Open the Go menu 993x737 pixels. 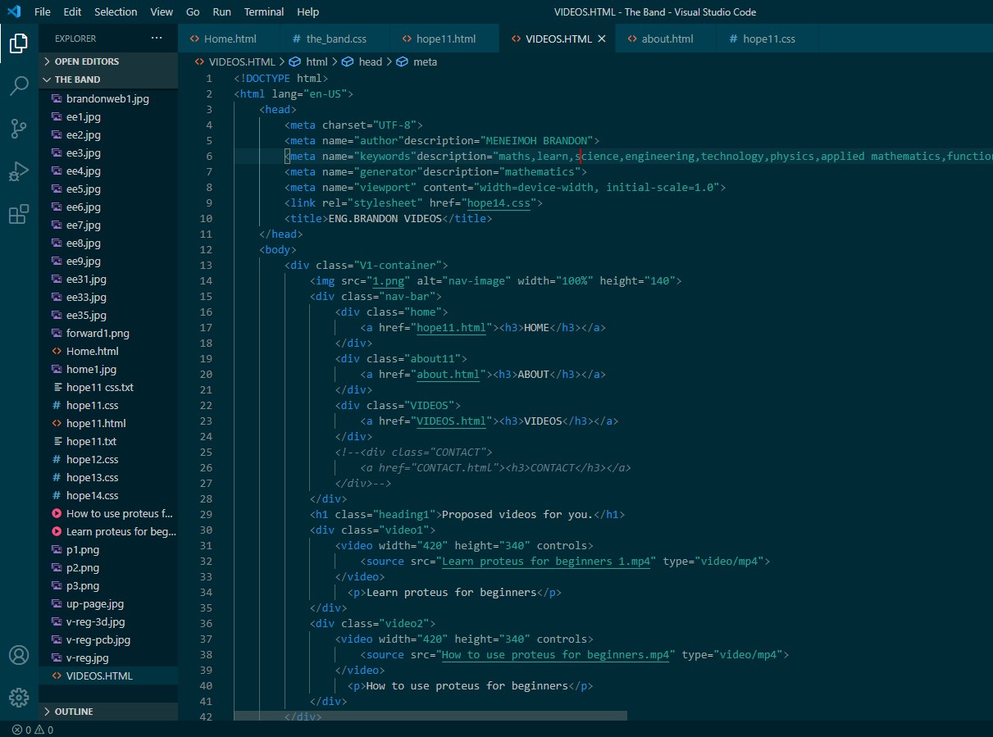[193, 11]
